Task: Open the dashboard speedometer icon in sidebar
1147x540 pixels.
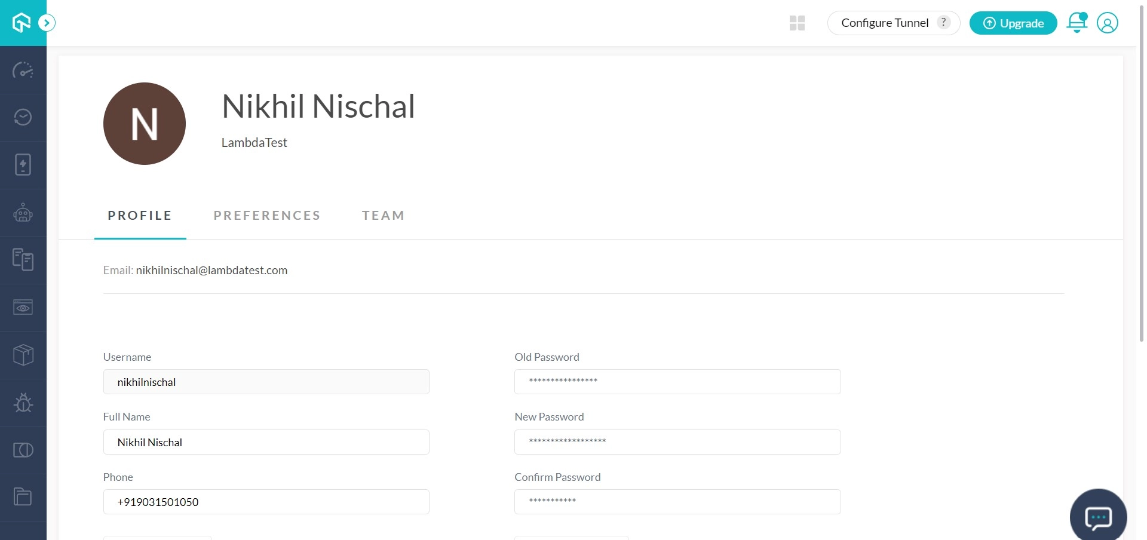Action: pyautogui.click(x=23, y=70)
